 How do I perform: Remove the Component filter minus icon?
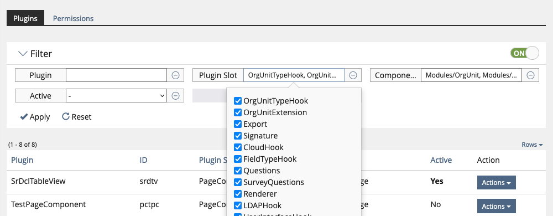[x=530, y=75]
